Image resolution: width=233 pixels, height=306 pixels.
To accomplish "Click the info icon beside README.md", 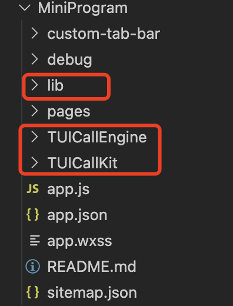I will point(32,266).
